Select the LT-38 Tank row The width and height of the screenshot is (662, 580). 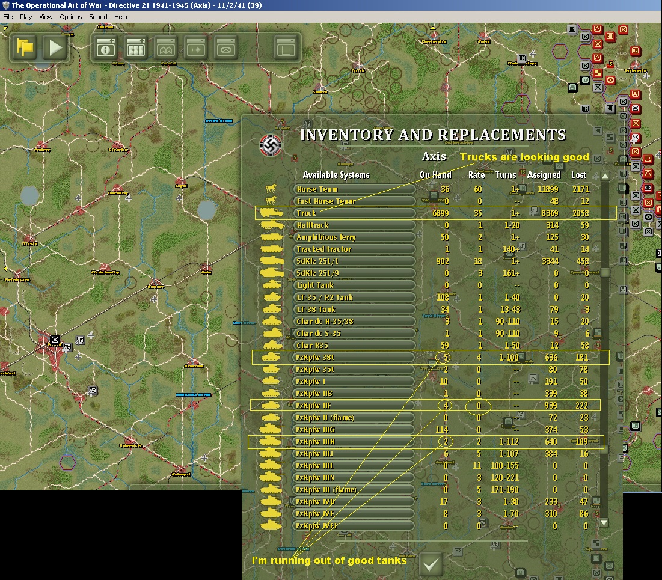[354, 310]
